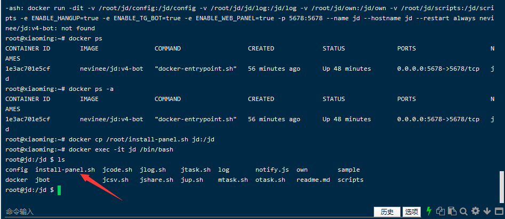Image resolution: width=505 pixels, height=219 pixels.
Task: Focus the 命令输入 command input field
Action: (160, 212)
